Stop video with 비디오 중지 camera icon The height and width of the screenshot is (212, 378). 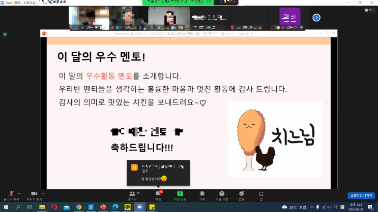pyautogui.click(x=34, y=196)
